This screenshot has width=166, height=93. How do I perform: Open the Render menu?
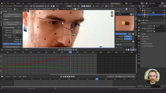pyautogui.click(x=12, y=3)
